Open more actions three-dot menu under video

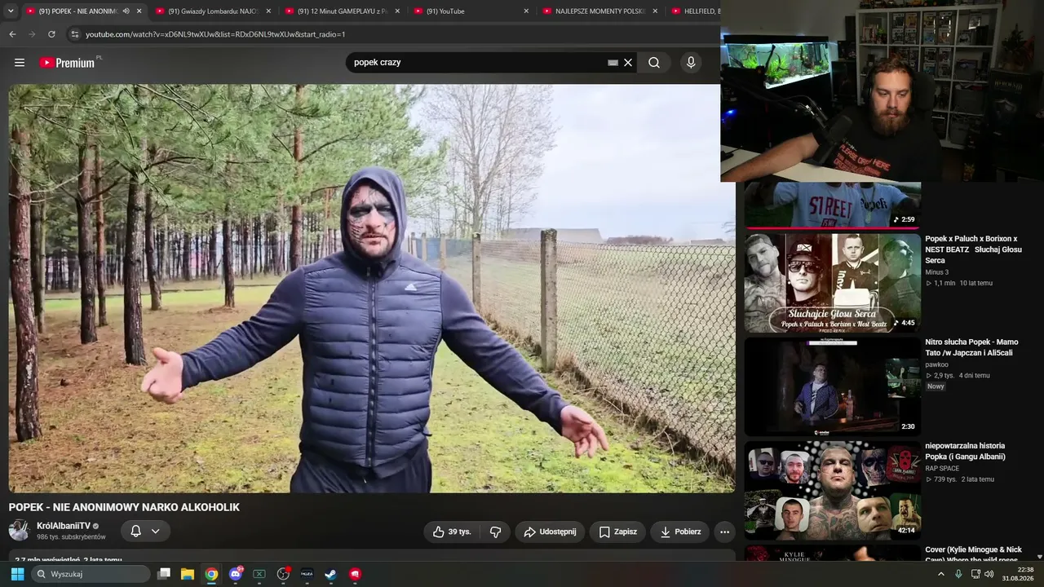coord(724,532)
